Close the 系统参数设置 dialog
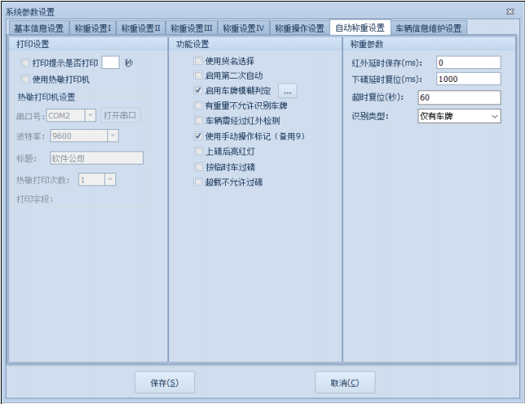 tap(510, 11)
